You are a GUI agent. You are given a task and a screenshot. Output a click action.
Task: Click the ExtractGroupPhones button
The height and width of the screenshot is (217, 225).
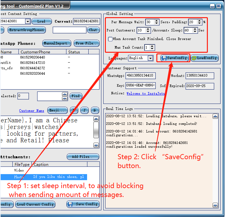pyautogui.click(x=27, y=30)
